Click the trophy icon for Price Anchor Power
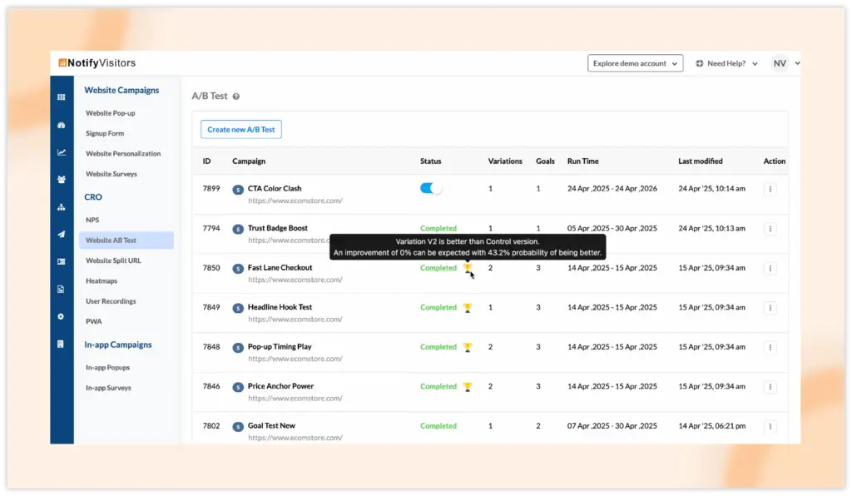 pos(468,386)
